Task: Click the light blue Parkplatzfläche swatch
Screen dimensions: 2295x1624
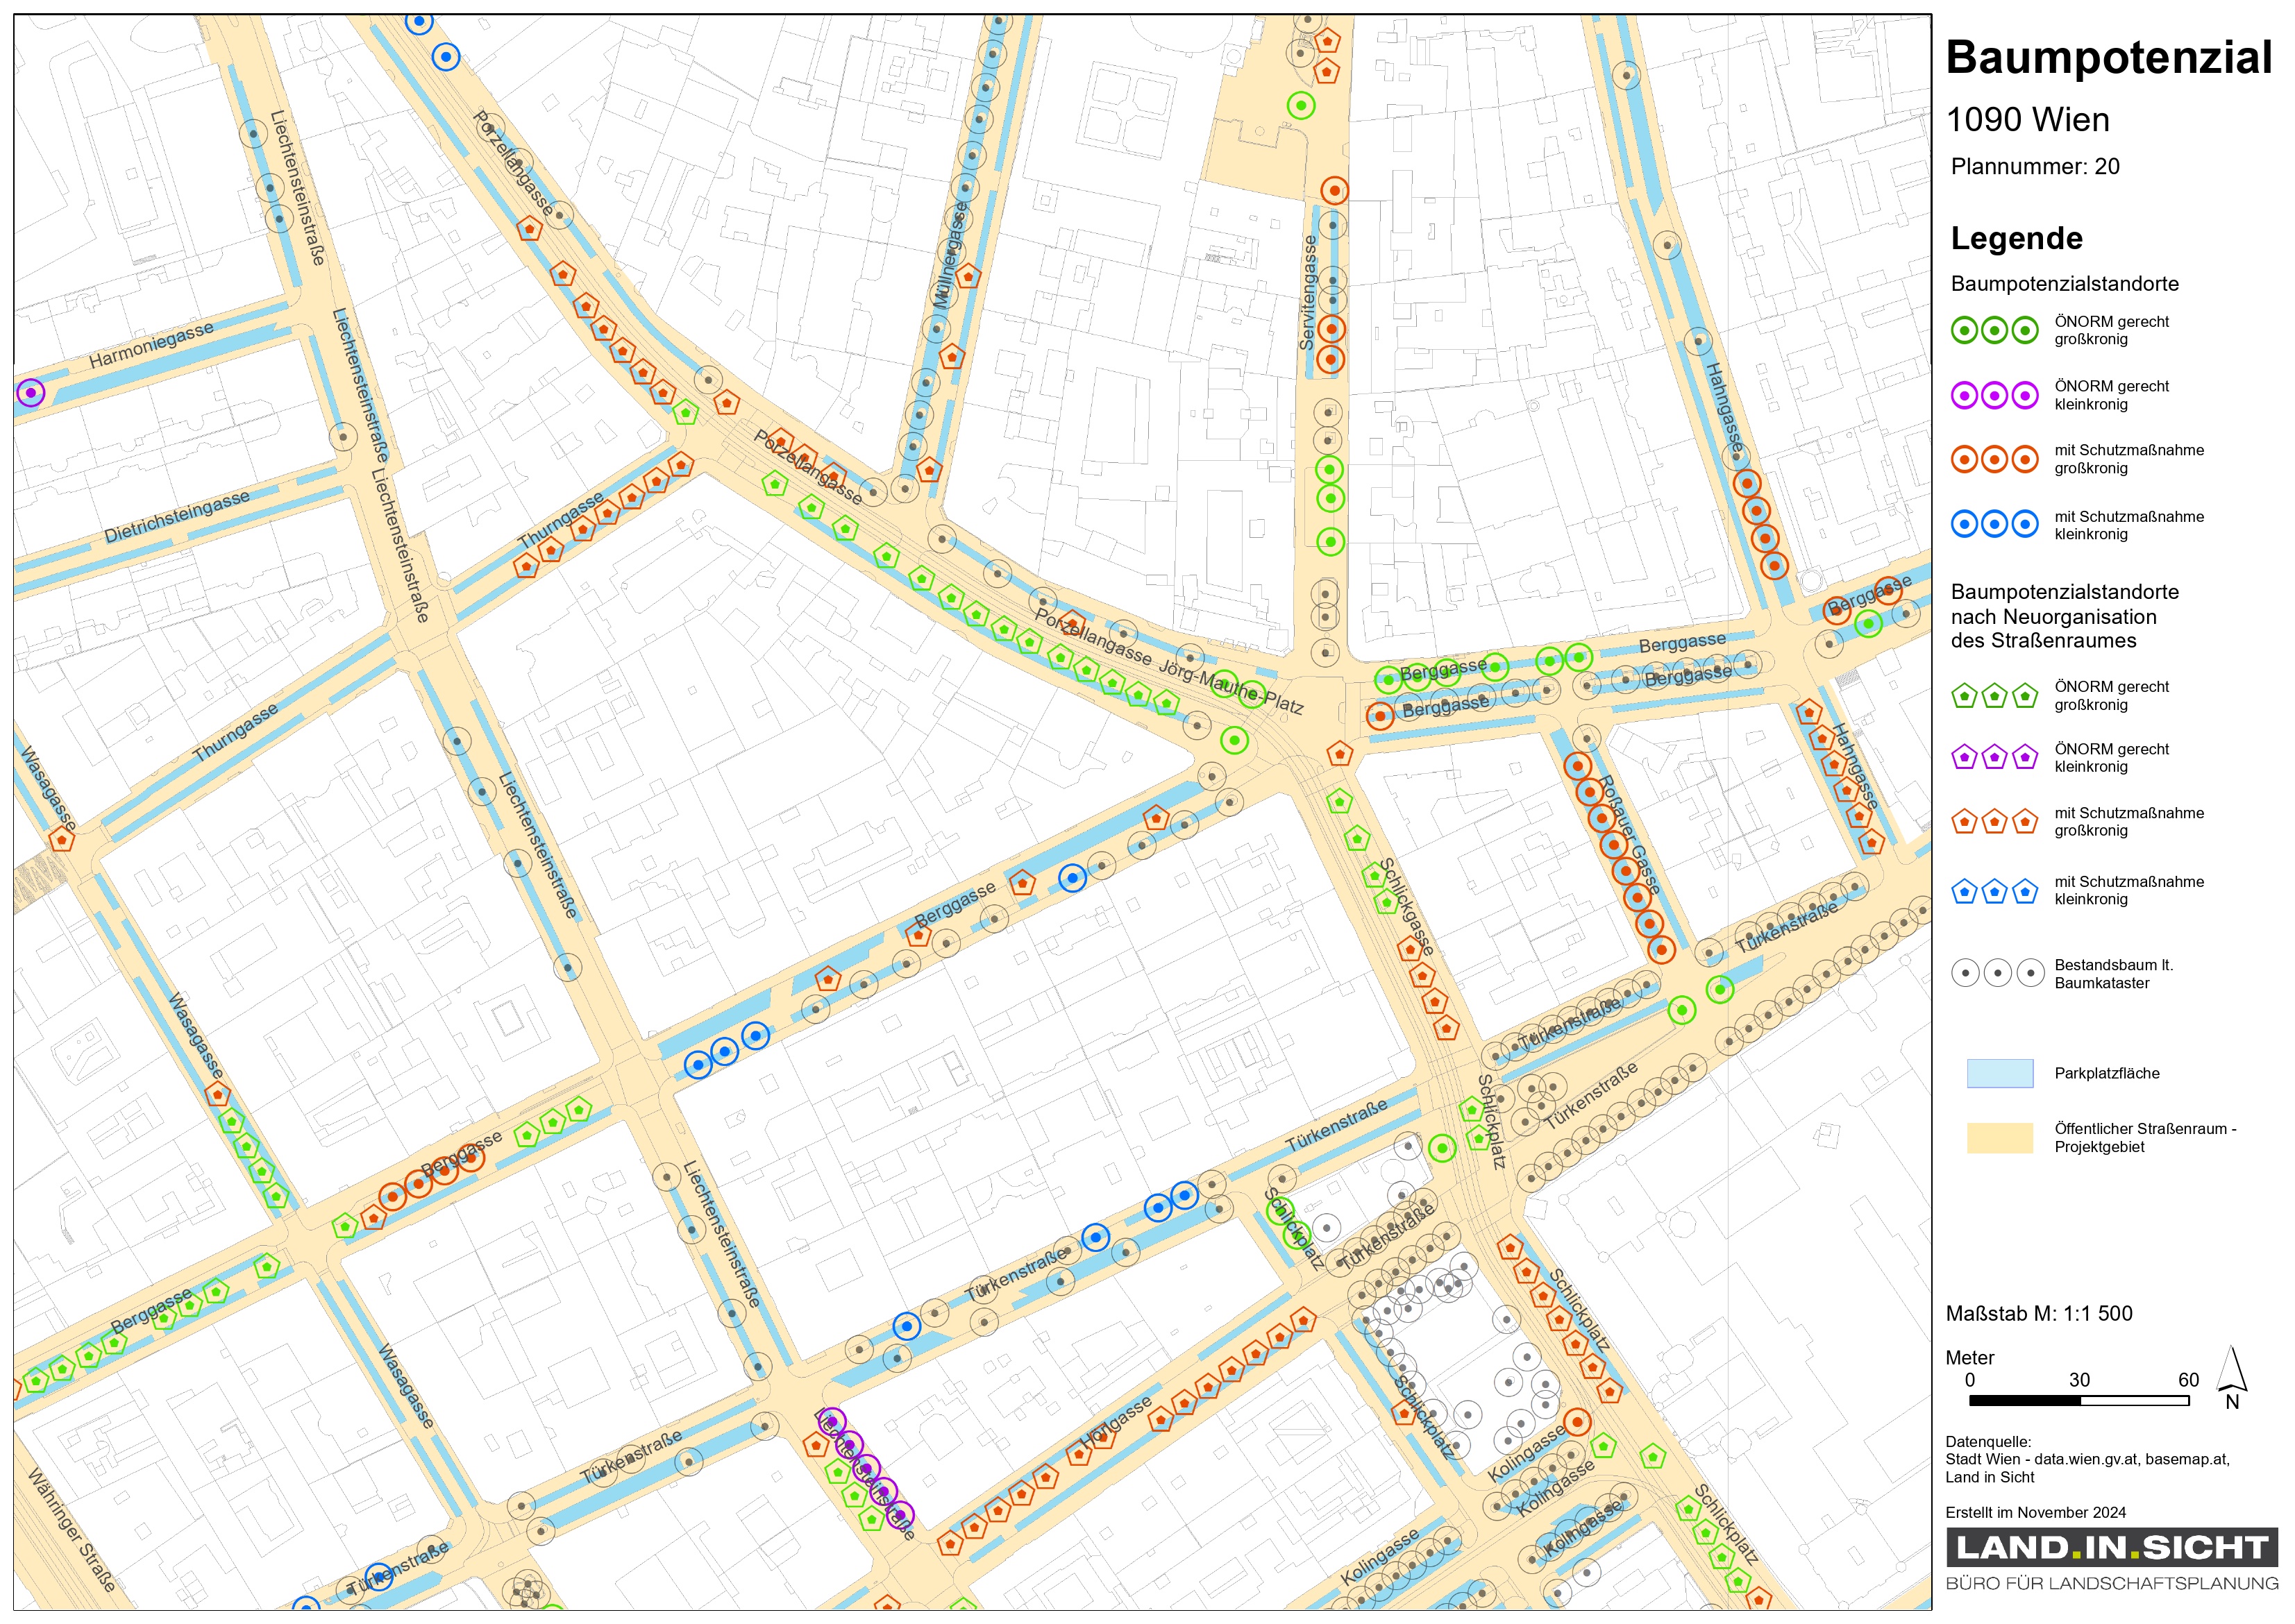Action: pos(1999,1073)
